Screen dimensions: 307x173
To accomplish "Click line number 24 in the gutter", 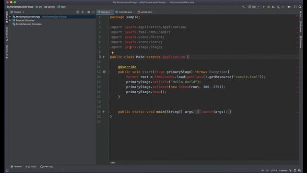I will point(99,122).
